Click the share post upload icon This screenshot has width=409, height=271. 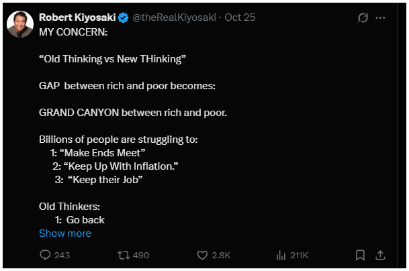click(x=379, y=255)
